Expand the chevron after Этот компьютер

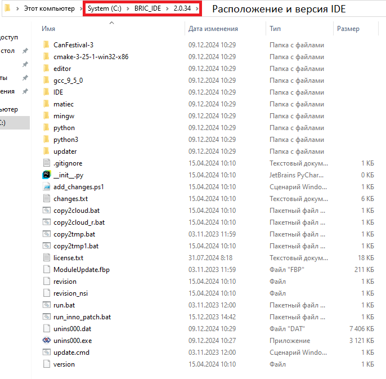(x=81, y=8)
